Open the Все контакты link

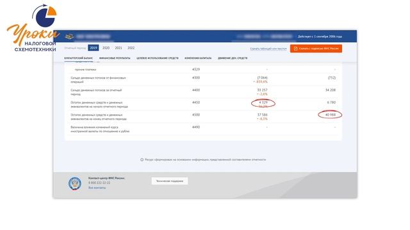tap(97, 188)
